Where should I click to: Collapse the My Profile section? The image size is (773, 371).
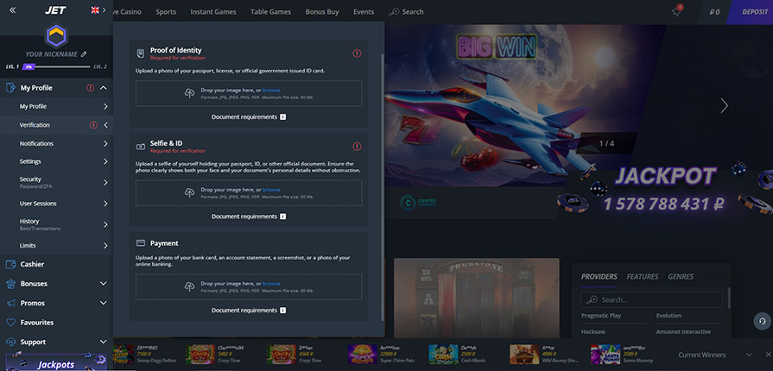104,88
